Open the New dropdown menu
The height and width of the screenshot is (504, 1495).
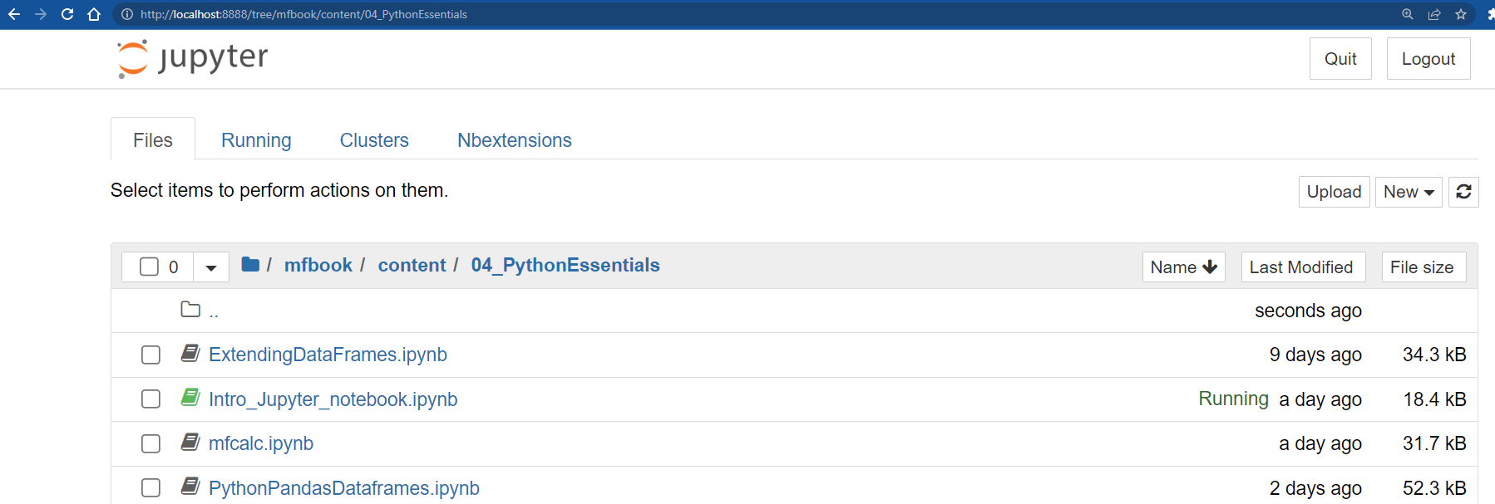(x=1409, y=192)
